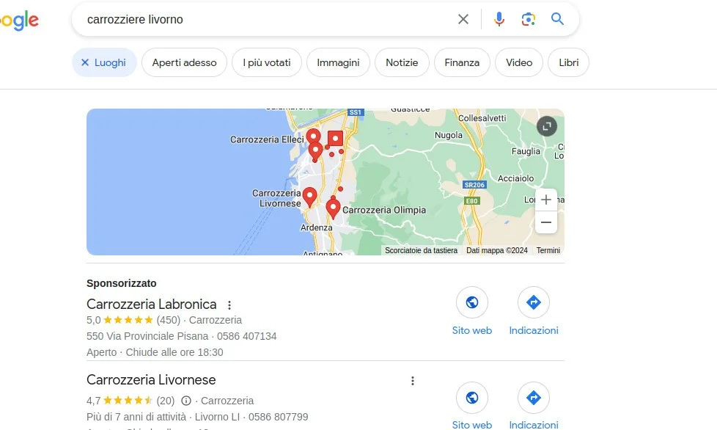
Task: Open the Carrozzeria Livornese listing title
Action: [151, 379]
